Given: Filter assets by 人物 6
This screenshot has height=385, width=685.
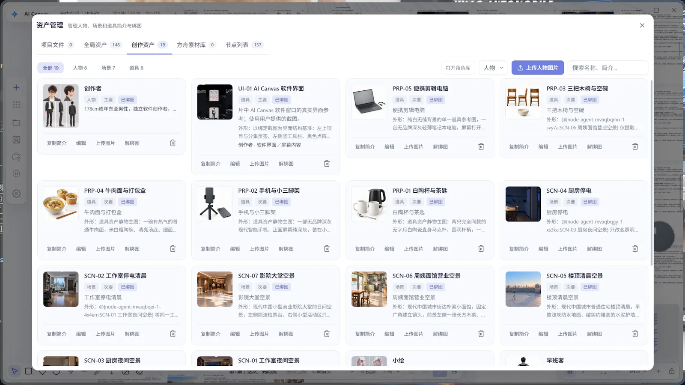Looking at the screenshot, I should [x=80, y=68].
